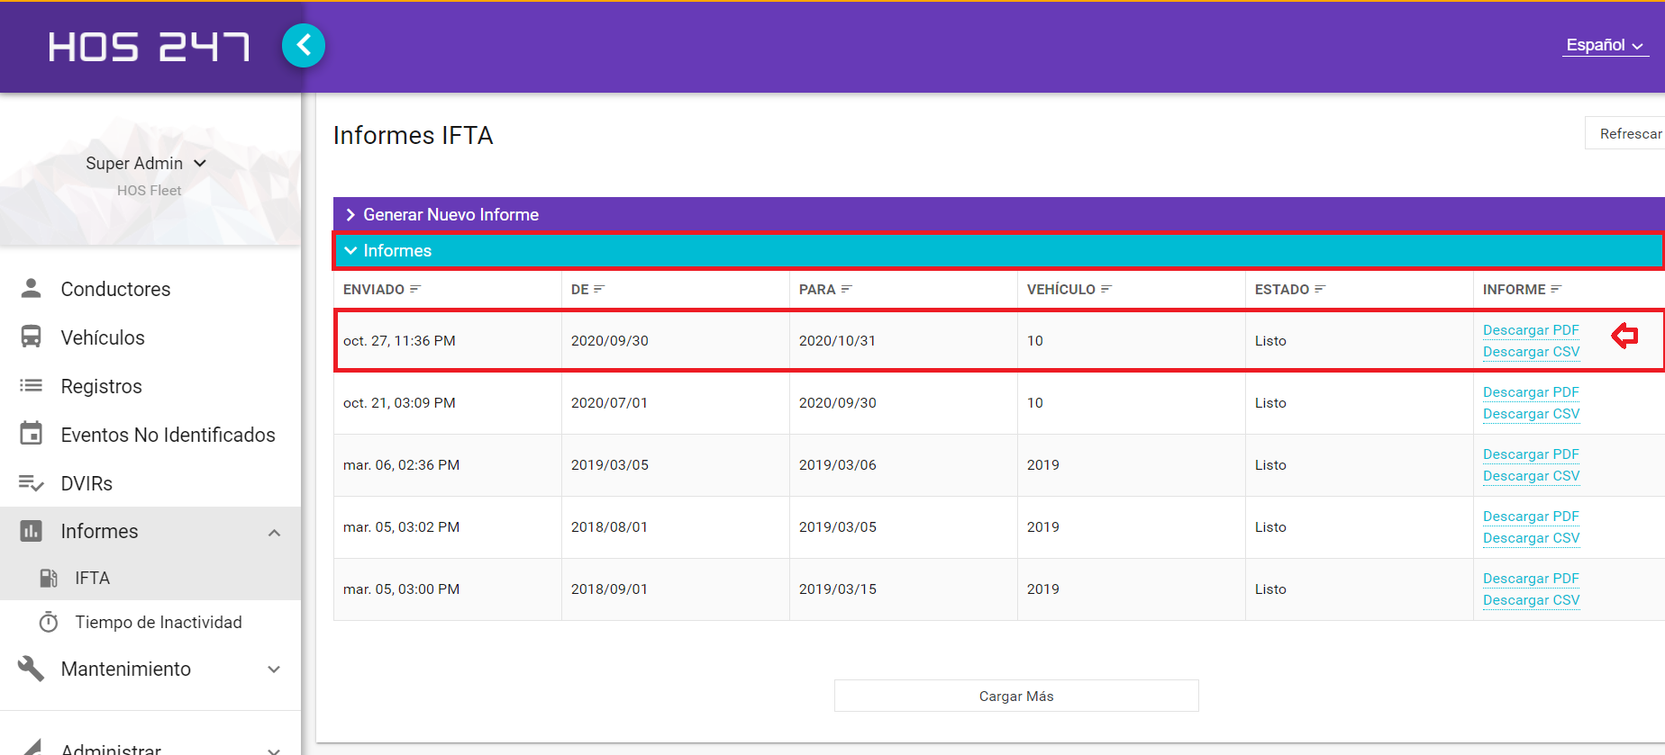
Task: Download CSV for oct. 21 report
Action: pos(1531,414)
